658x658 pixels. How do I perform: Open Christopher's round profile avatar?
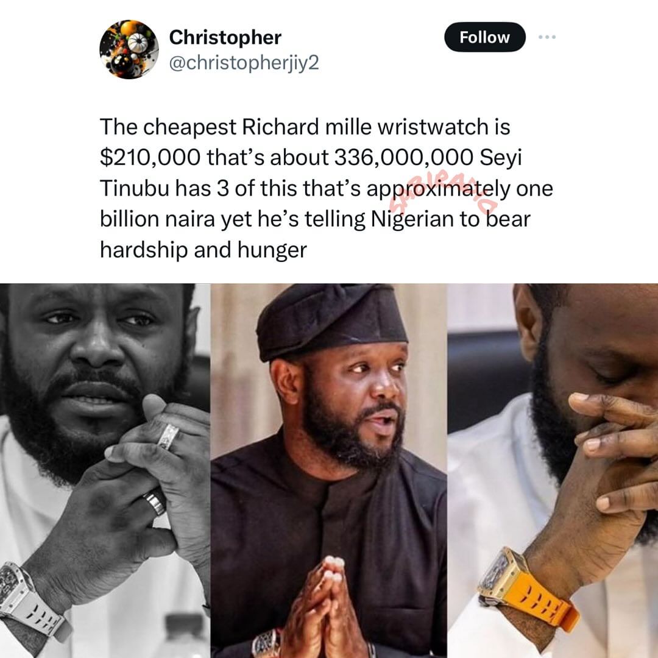point(129,49)
